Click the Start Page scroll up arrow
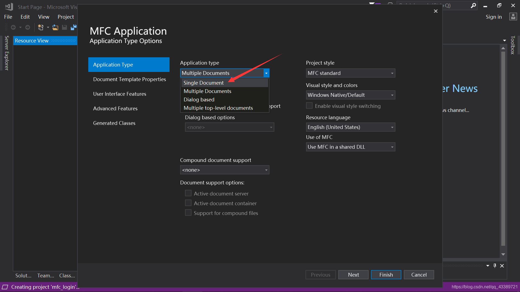Viewport: 520px width, 292px height. [x=503, y=48]
